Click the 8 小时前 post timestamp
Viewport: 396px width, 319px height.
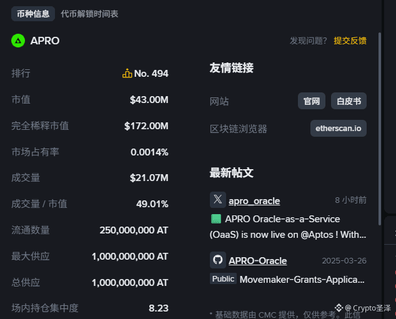[350, 200]
